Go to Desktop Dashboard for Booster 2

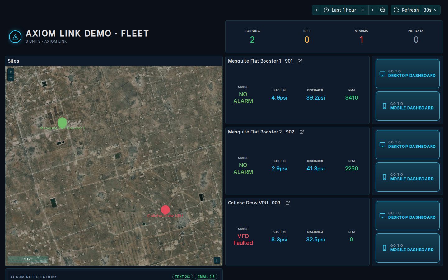pyautogui.click(x=408, y=145)
